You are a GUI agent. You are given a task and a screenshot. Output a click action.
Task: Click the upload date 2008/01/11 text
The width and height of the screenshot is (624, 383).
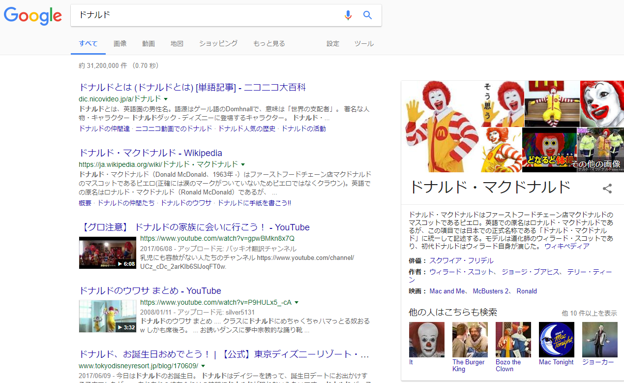pos(156,312)
